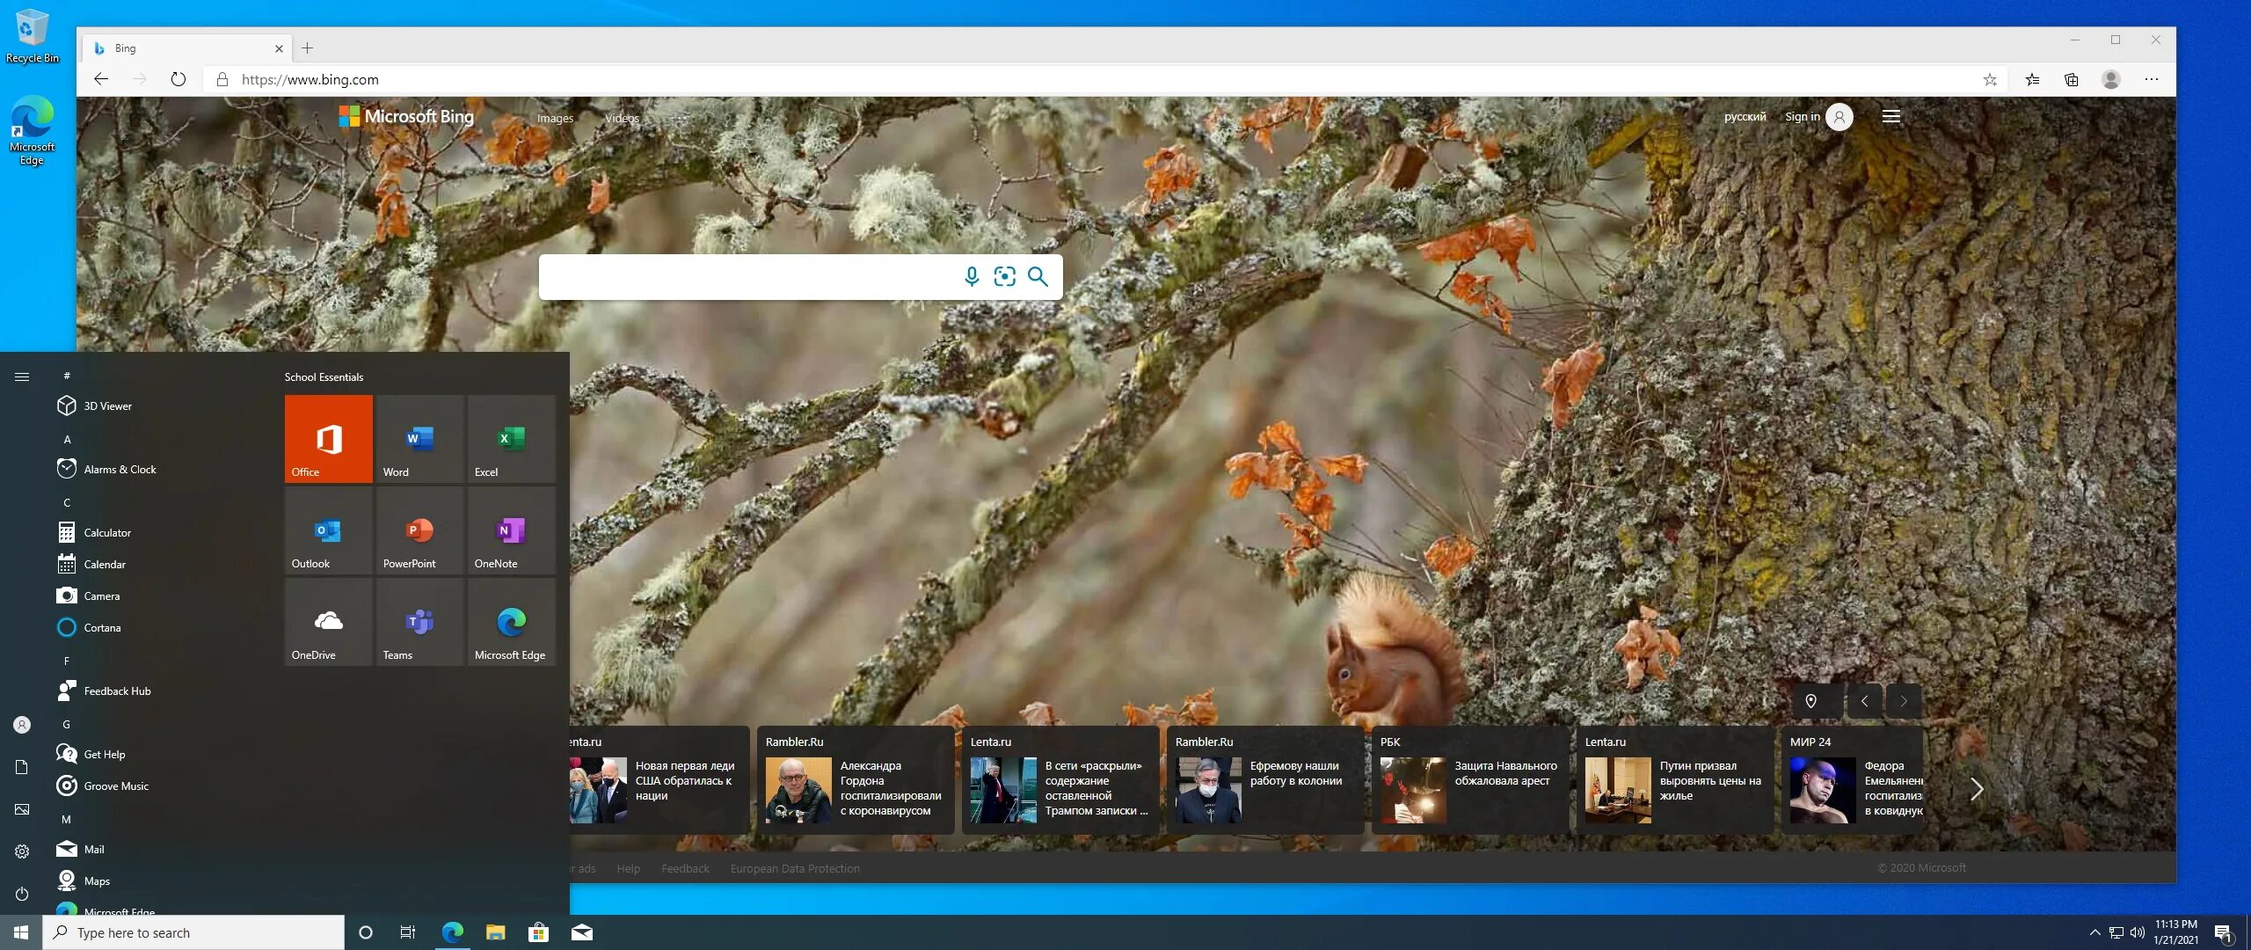Click the Bing visual search camera icon
Viewport: 2251px width, 950px height.
(1005, 275)
